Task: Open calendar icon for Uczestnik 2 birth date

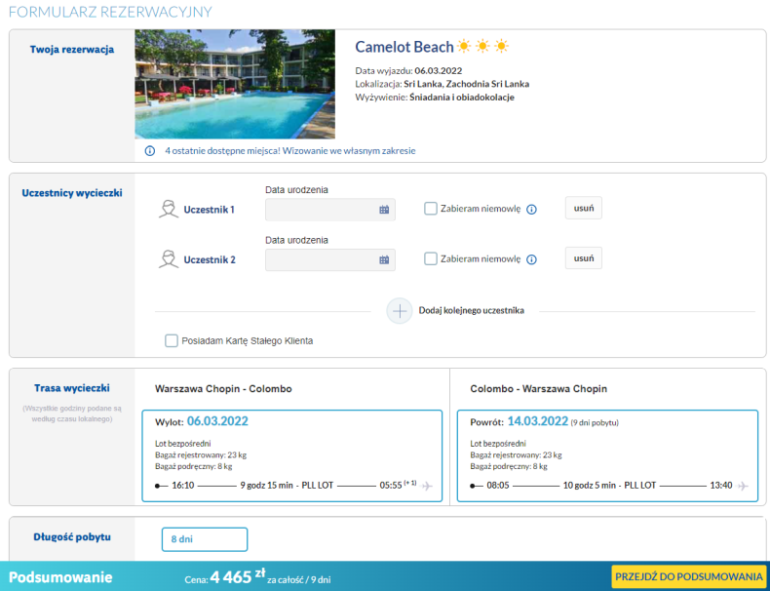Action: (384, 260)
